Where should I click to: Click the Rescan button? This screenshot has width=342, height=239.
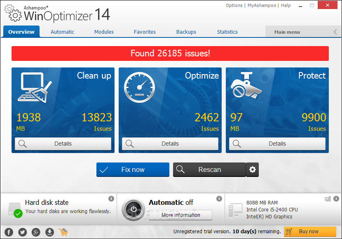pos(209,169)
